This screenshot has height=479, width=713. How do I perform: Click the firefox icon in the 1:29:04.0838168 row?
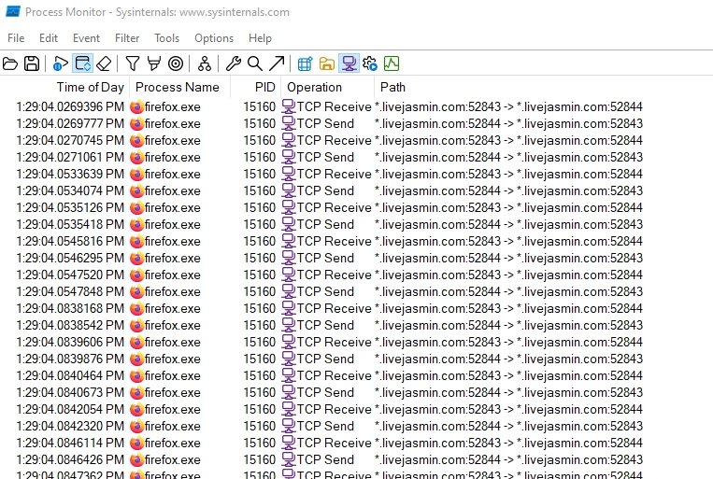[x=136, y=308]
